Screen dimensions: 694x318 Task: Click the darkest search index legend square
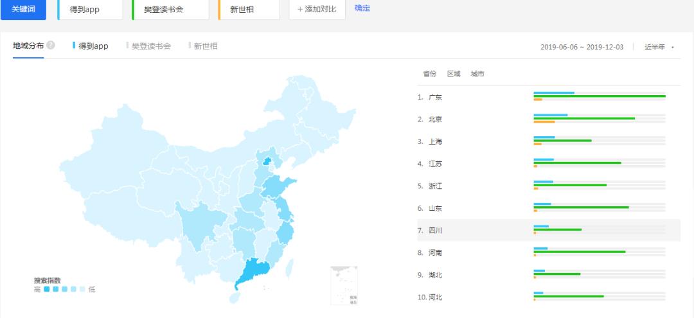point(47,290)
